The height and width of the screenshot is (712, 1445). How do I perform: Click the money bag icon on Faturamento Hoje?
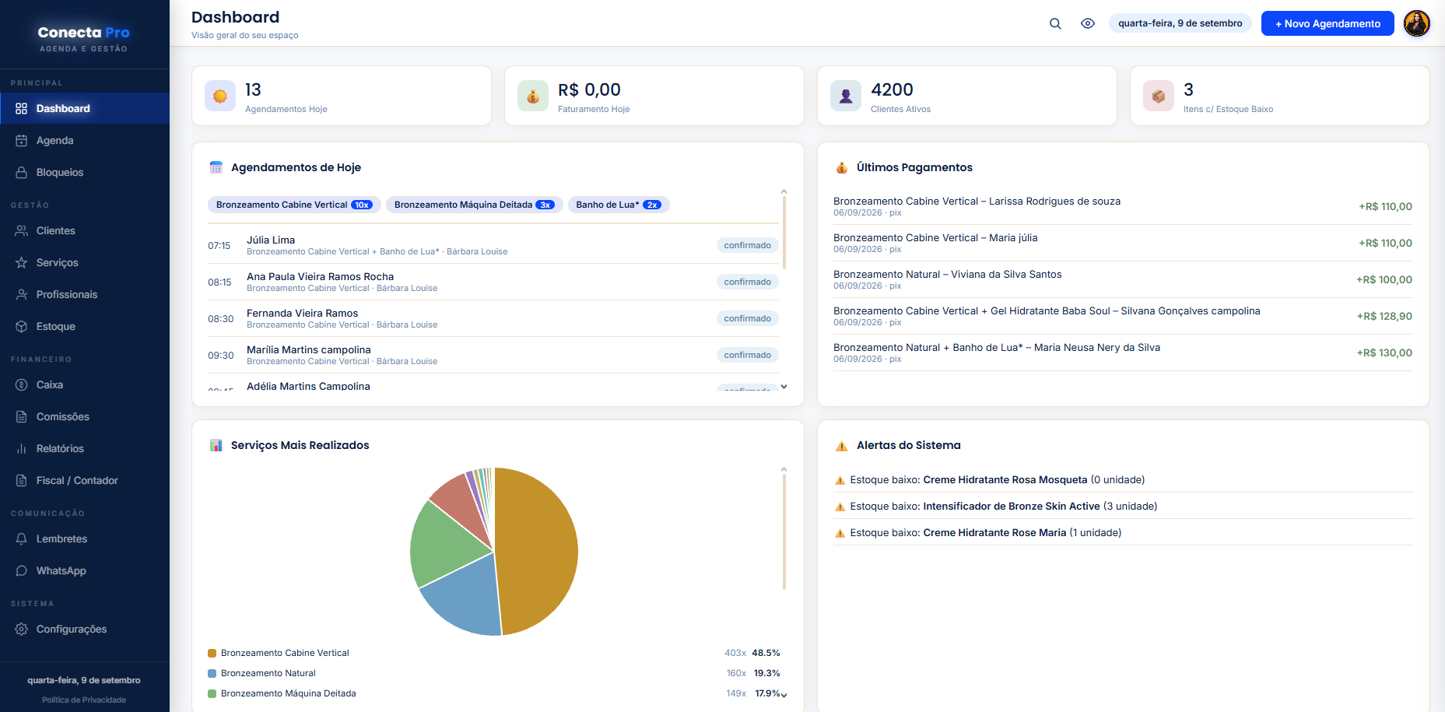[533, 96]
